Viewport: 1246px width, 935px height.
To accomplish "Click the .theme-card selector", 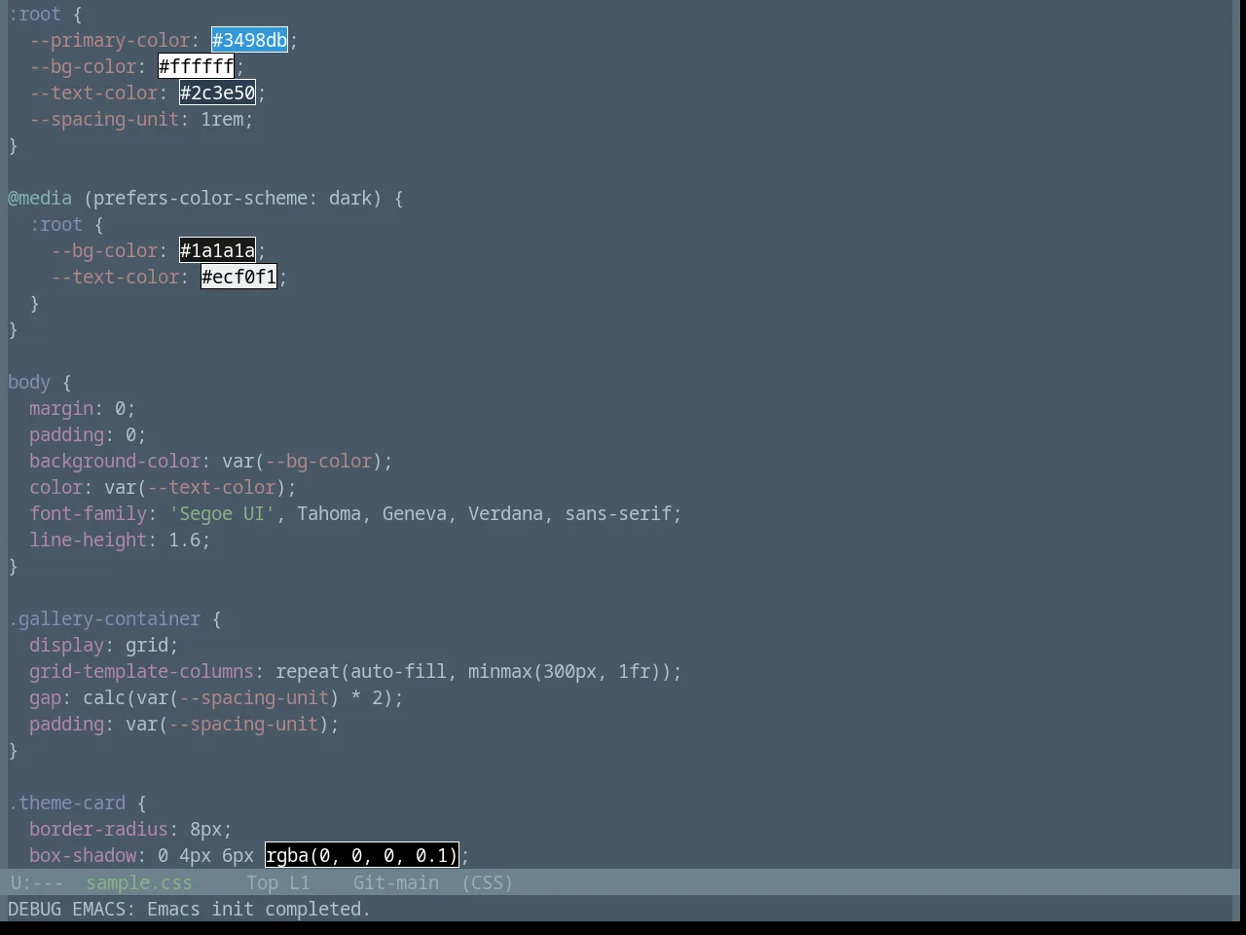I will [67, 803].
